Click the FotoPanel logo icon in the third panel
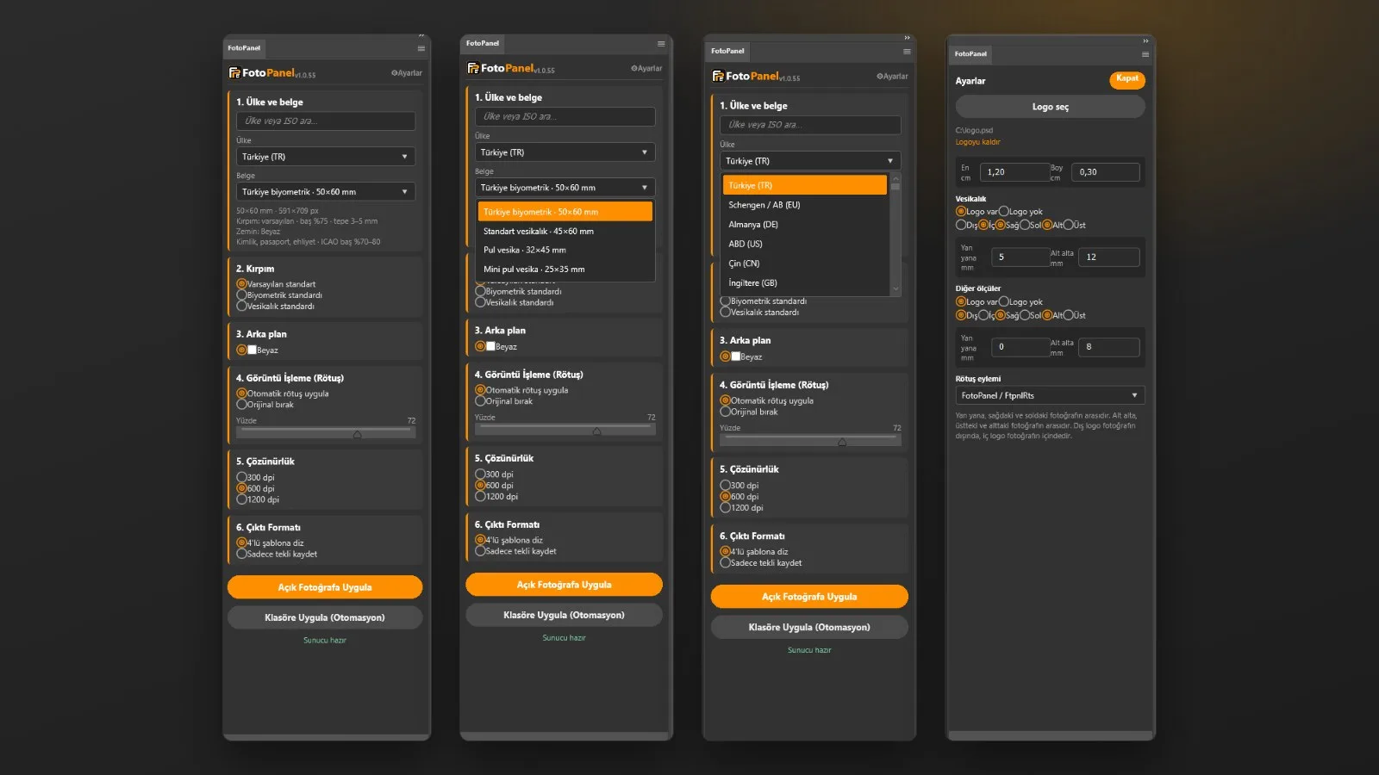The image size is (1379, 775). [718, 76]
